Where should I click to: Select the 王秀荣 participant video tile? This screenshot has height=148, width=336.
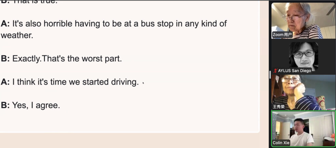(x=303, y=92)
